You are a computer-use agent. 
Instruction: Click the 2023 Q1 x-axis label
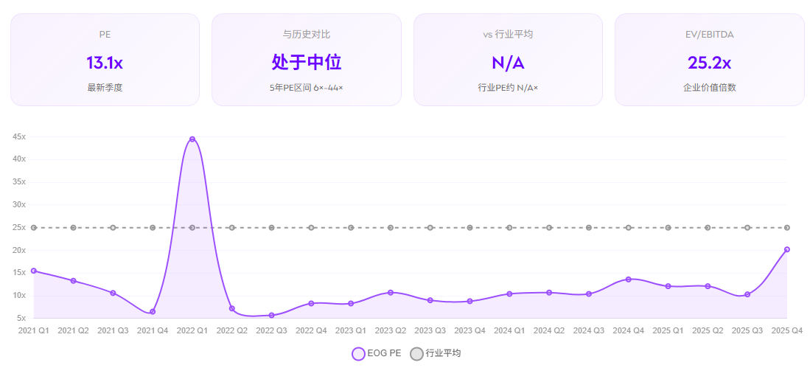coord(351,330)
